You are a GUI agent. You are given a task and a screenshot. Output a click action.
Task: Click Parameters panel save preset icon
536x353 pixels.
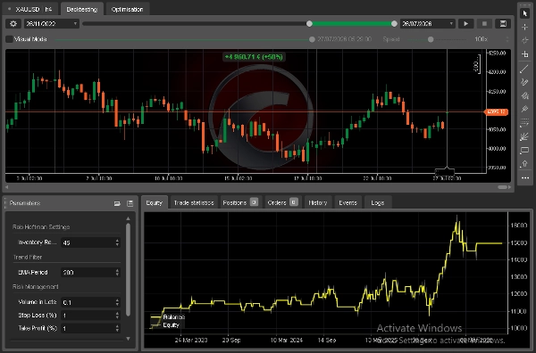pyautogui.click(x=130, y=203)
